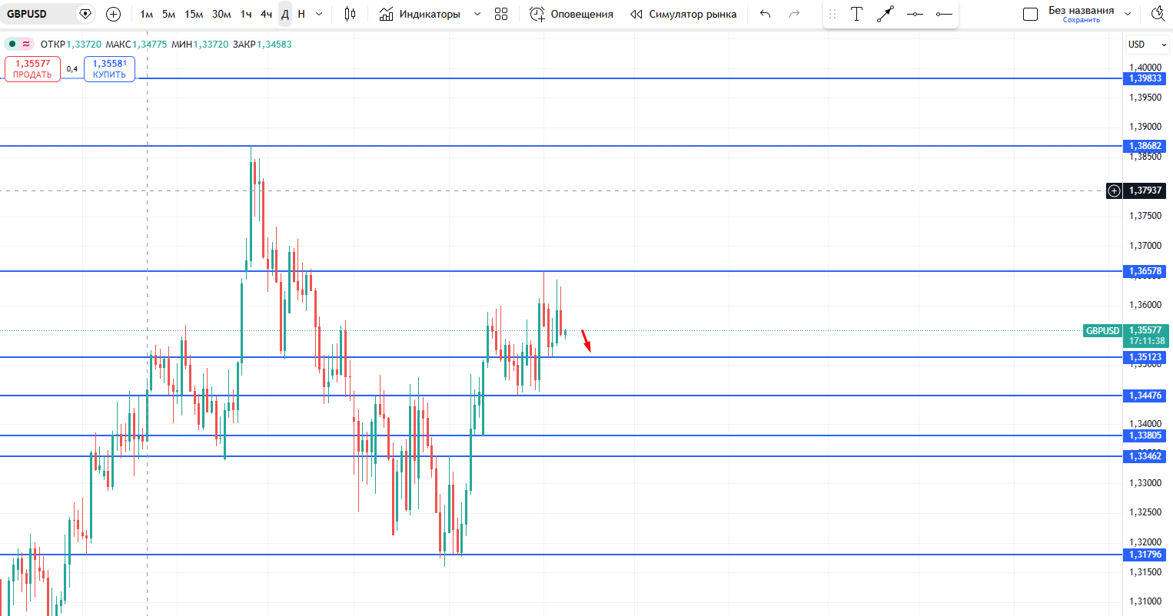
Task: Click the square layout icon beside Без названия
Action: [1031, 14]
